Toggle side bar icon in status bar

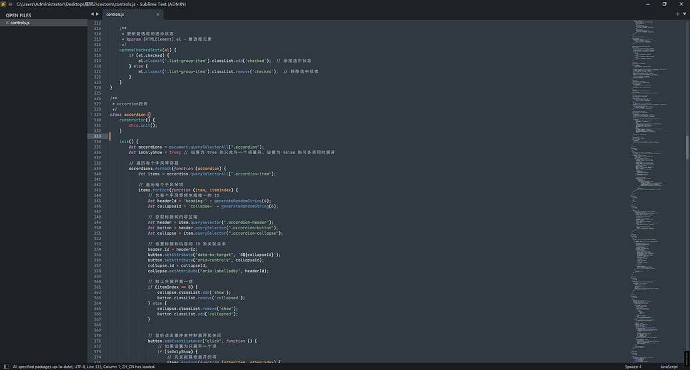click(5, 366)
